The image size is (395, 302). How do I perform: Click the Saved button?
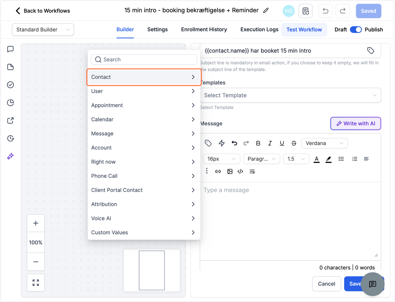click(369, 11)
